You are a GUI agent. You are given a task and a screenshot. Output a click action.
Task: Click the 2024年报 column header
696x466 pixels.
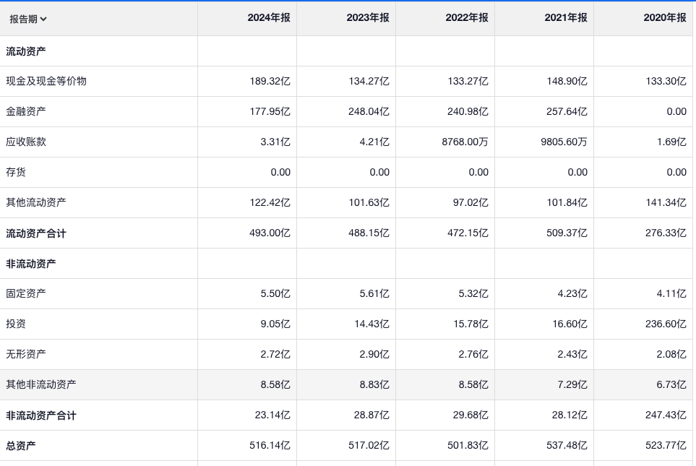(268, 18)
